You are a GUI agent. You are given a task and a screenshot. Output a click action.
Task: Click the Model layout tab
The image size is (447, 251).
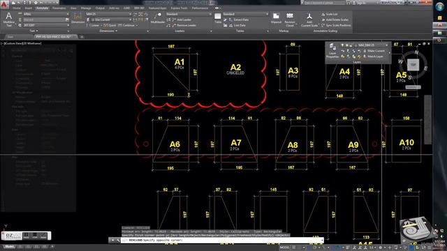click(9, 246)
